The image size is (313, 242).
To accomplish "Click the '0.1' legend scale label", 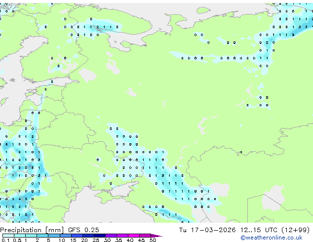I will pos(5,240).
